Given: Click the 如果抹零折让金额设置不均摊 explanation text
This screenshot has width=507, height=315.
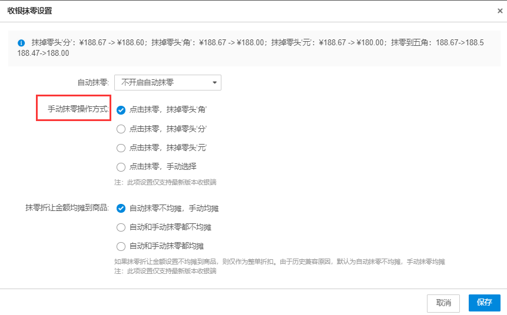Looking at the screenshot, I should click(x=280, y=262).
